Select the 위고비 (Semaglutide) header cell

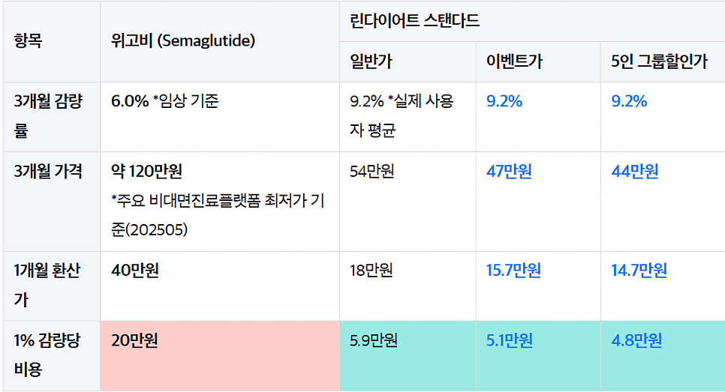tap(183, 41)
